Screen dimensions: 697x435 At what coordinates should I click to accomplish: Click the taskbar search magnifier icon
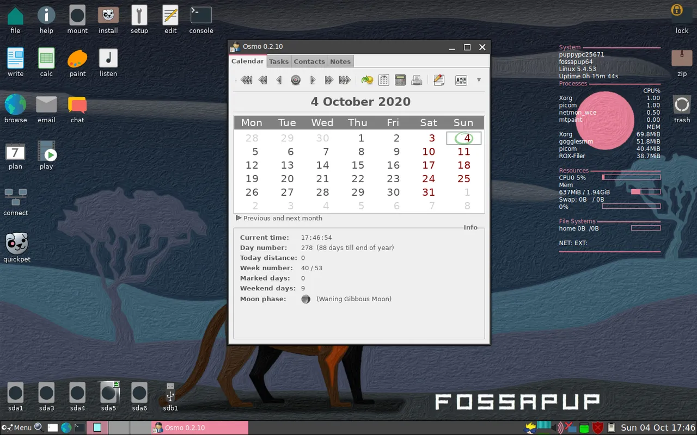39,427
